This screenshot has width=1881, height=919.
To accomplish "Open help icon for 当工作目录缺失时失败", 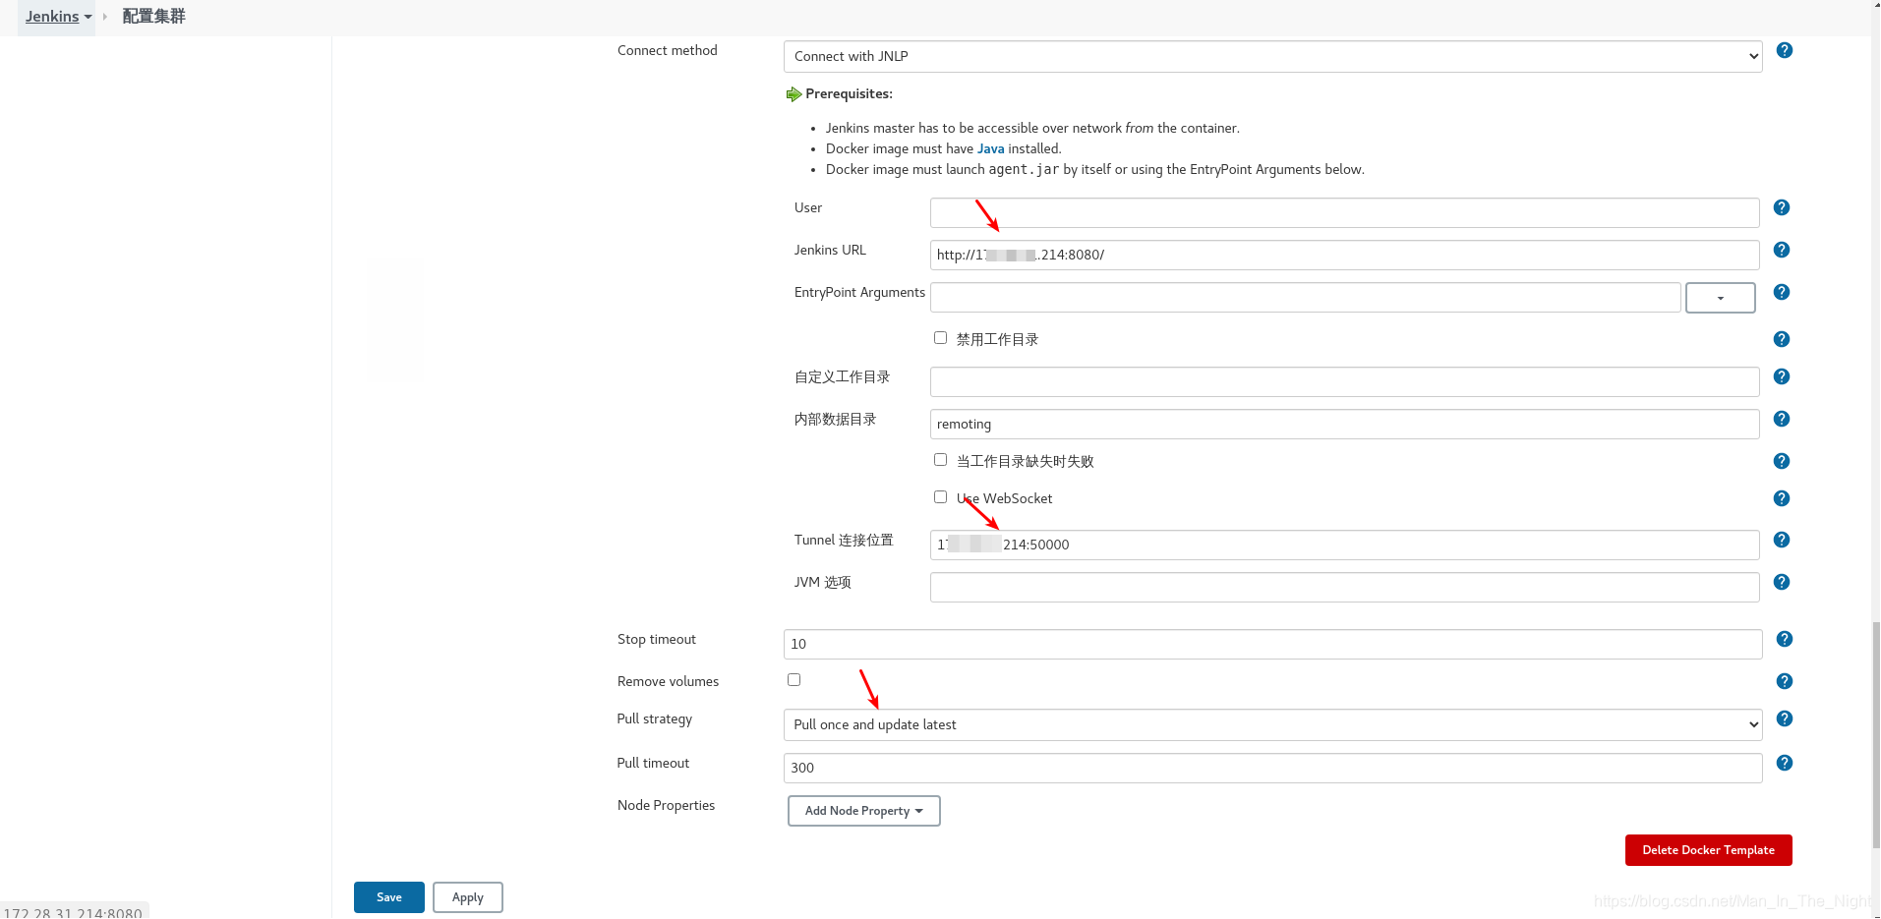I will (x=1782, y=461).
